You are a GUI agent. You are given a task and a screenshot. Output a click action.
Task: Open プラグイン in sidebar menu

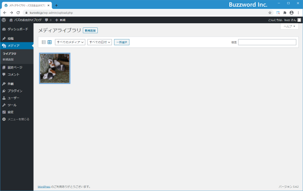15,91
